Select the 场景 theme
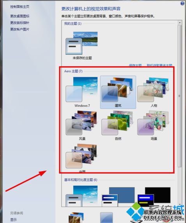The height and width of the screenshot is (223, 186). (x=154, y=125)
